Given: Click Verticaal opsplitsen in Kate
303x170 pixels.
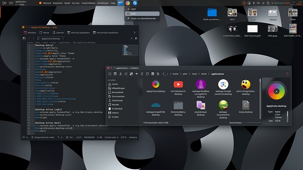Looking at the screenshot, I should (x=78, y=32).
